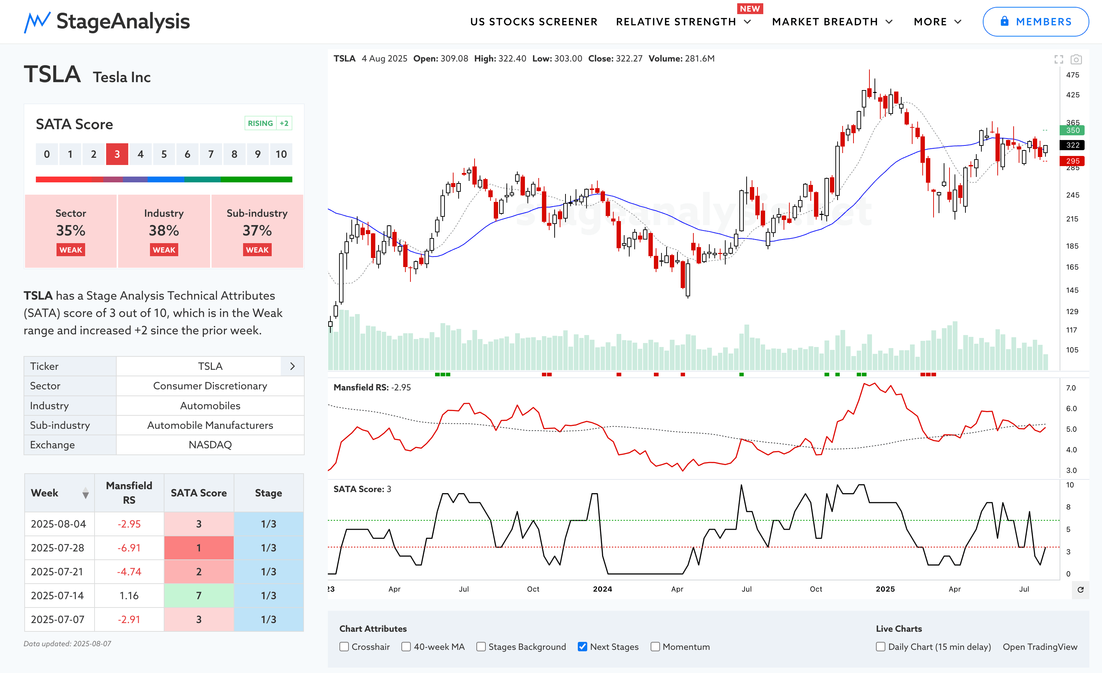
Task: Click the green 350 price label
Action: coord(1073,130)
